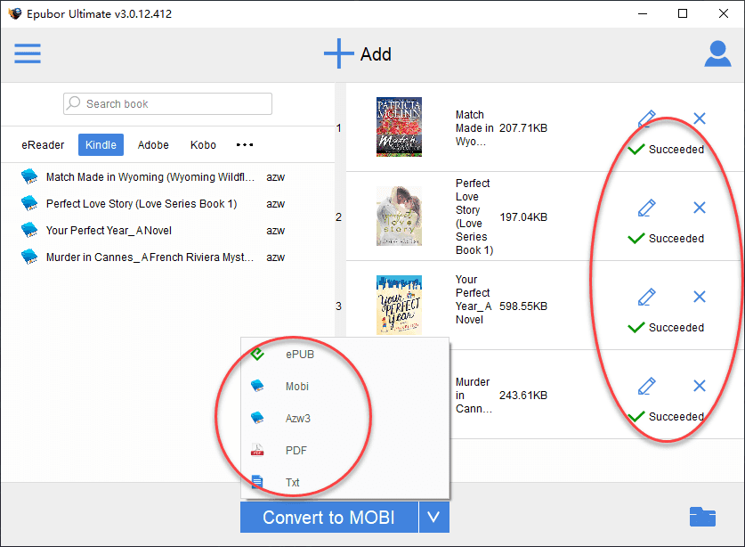Switch to the eReader tab
This screenshot has width=745, height=547.
point(43,144)
